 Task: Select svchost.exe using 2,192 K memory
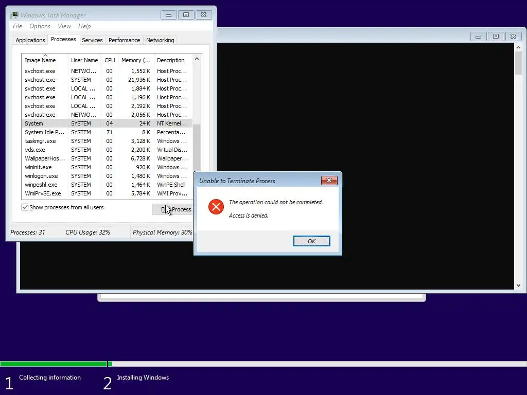pos(107,106)
